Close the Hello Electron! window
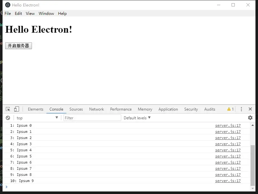This screenshot has height=194, width=258. pyautogui.click(x=248, y=5)
